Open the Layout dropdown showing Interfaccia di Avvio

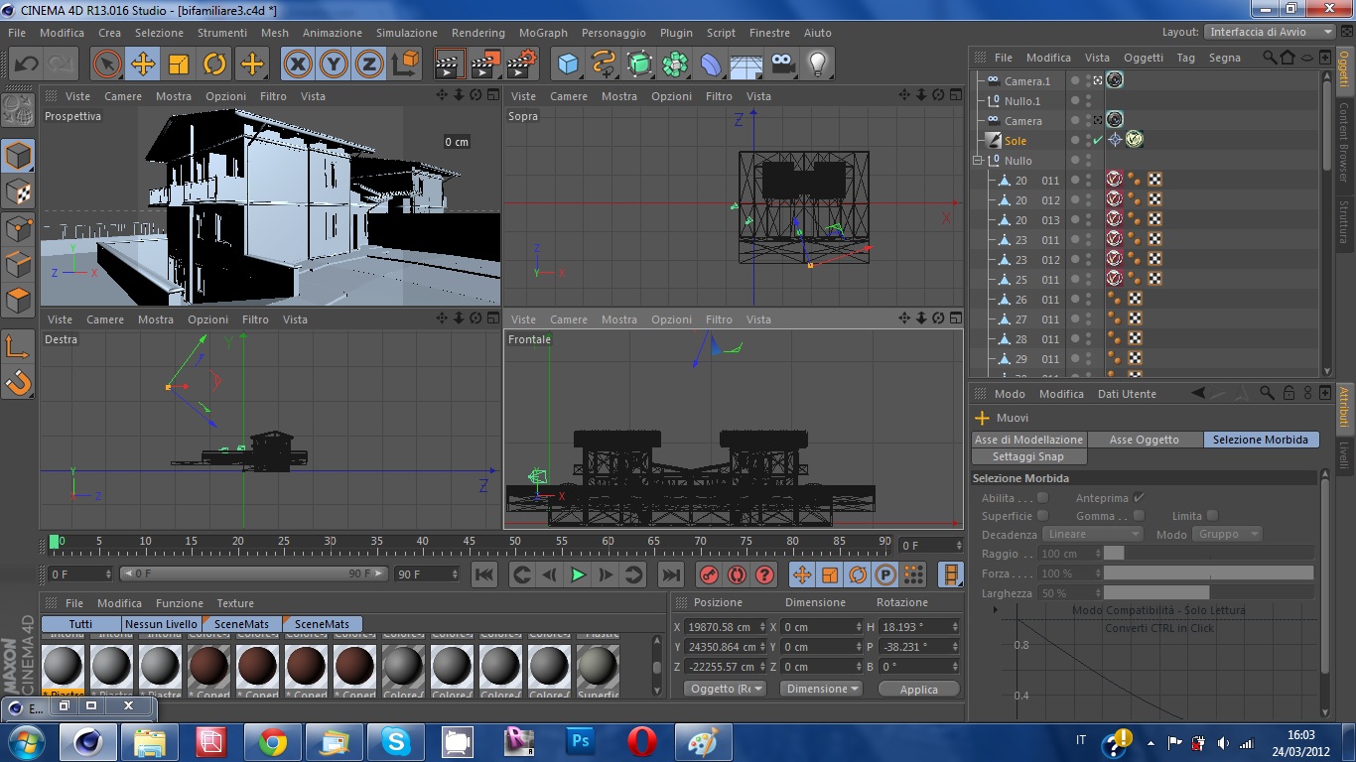1271,32
